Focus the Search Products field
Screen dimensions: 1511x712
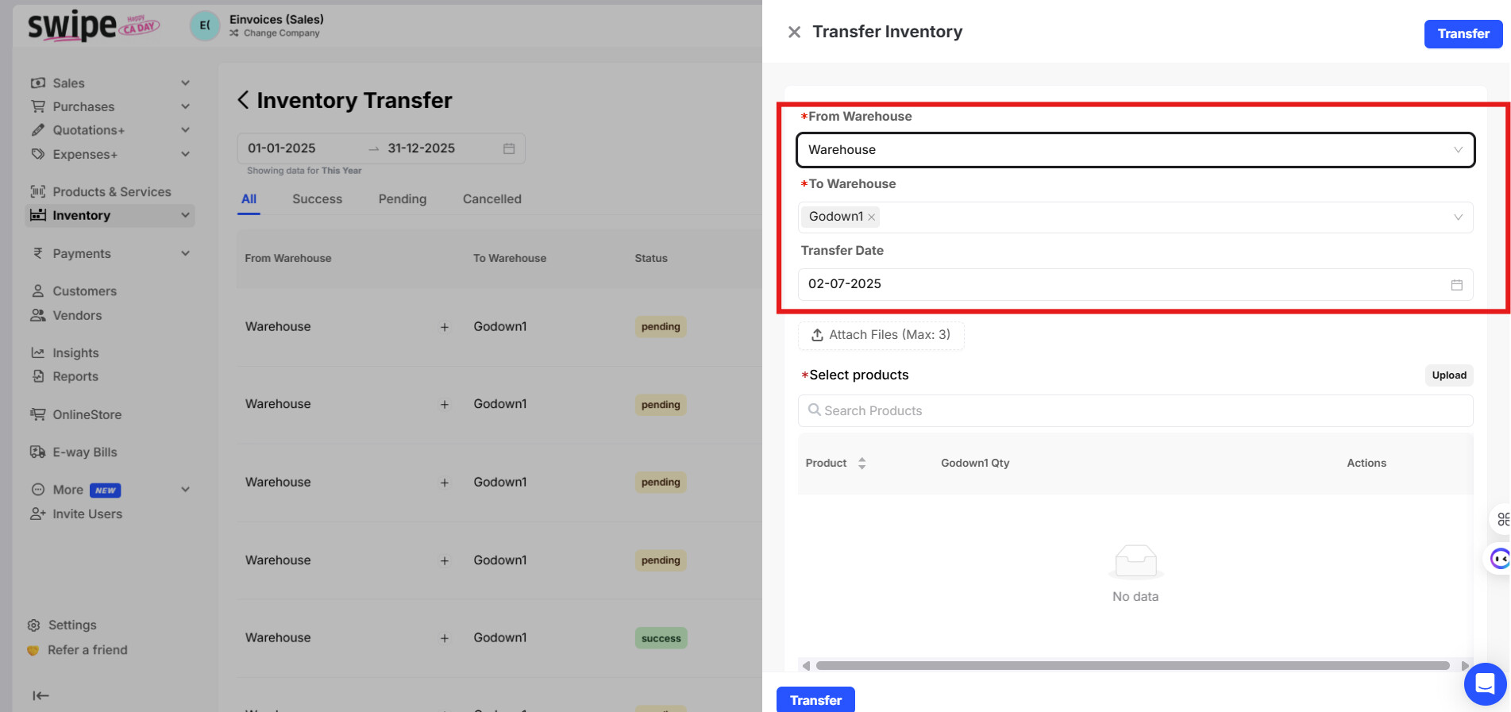(x=1135, y=410)
